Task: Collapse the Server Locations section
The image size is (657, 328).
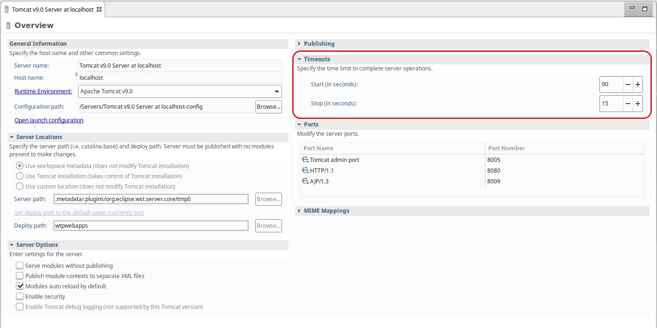Action: tap(12, 137)
